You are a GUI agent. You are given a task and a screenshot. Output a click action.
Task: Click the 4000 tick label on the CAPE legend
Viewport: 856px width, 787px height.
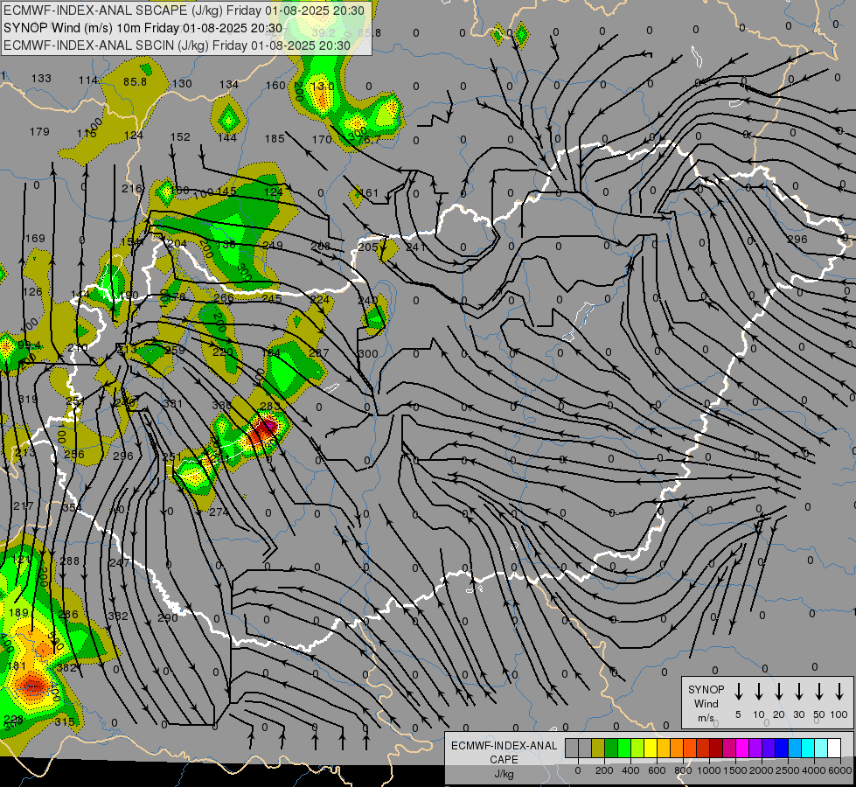pos(814,770)
